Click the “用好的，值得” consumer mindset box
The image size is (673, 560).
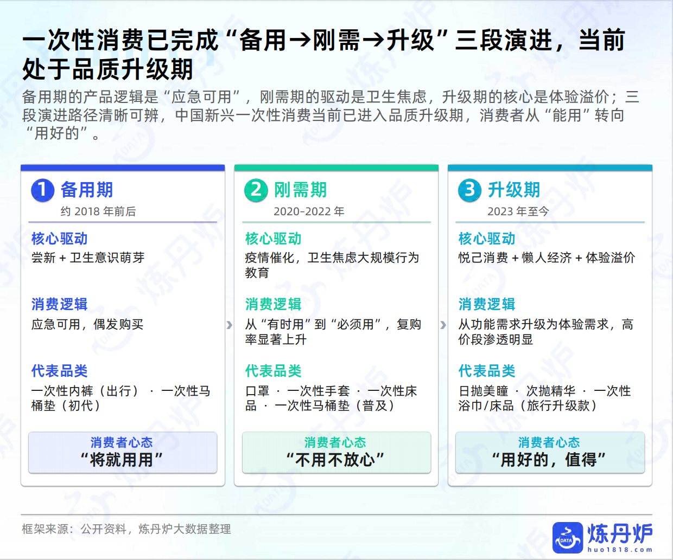(550, 453)
